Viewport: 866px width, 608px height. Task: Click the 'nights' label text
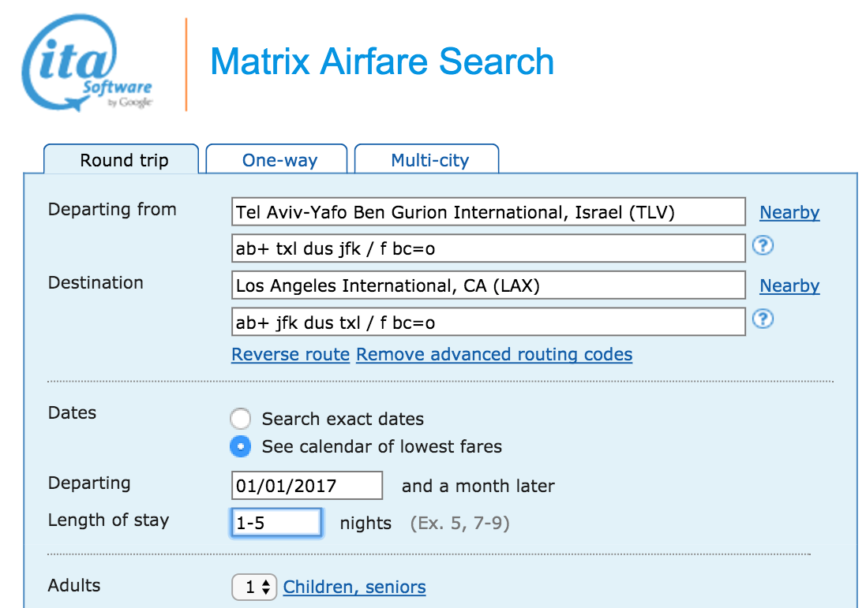coord(366,523)
